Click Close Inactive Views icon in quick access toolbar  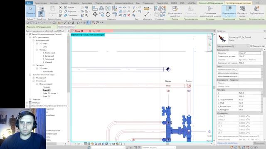[x=94, y=23]
